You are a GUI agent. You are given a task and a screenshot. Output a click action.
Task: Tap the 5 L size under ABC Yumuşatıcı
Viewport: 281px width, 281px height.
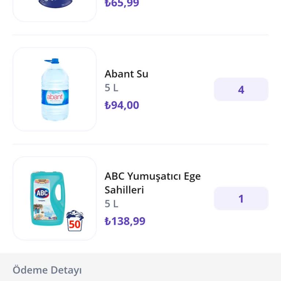(111, 204)
